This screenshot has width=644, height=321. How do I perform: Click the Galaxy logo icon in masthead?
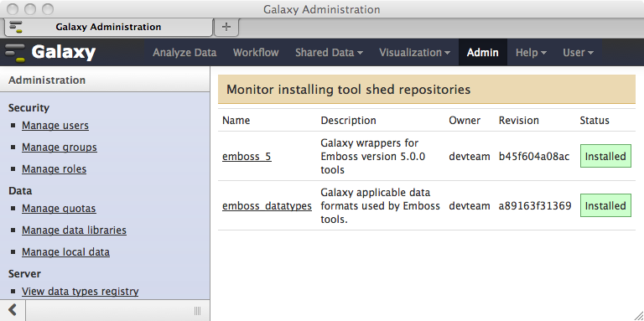point(15,53)
